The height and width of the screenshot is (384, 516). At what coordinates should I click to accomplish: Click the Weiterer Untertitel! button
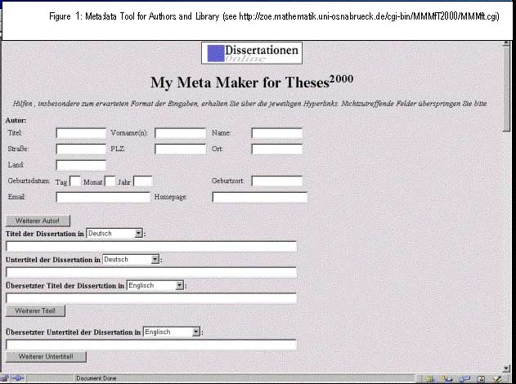(46, 357)
